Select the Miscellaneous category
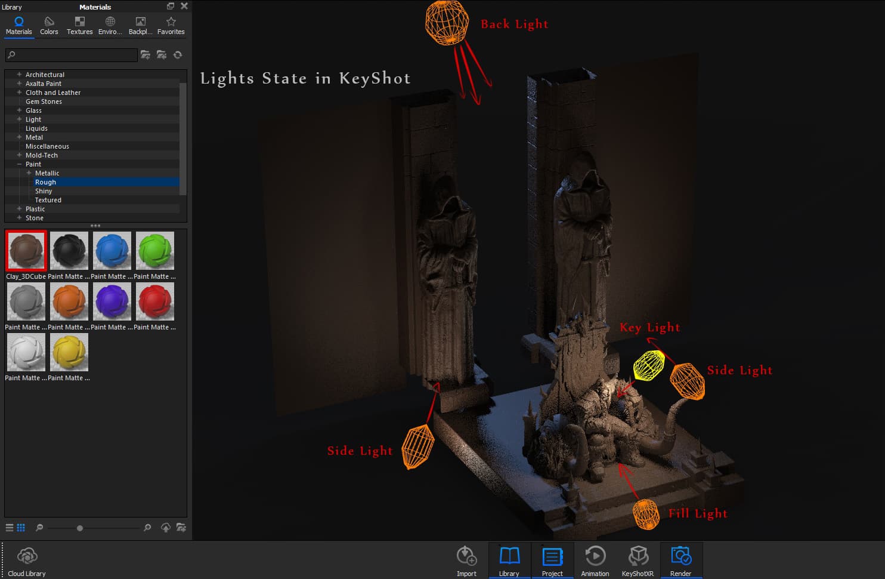The image size is (885, 579). point(47,146)
